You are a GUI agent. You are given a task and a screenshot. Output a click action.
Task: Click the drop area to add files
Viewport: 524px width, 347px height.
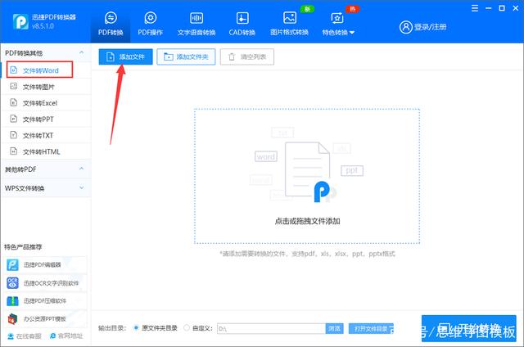point(307,176)
